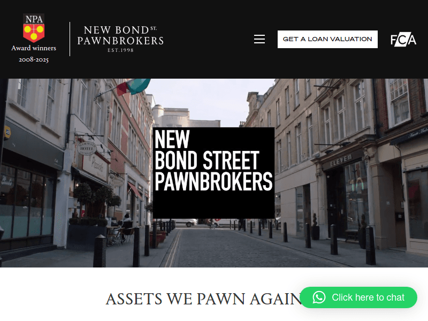Viewport: 428px width, 321px height.
Task: Click the EST.1998 text under logo
Action: click(x=120, y=50)
